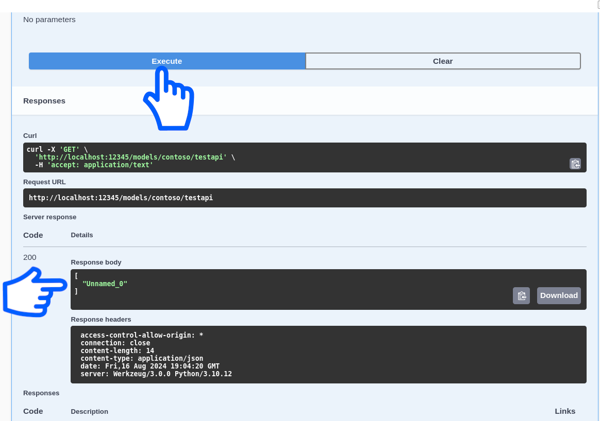600x421 pixels.
Task: Click the lower Responses heading
Action: pyautogui.click(x=41, y=393)
